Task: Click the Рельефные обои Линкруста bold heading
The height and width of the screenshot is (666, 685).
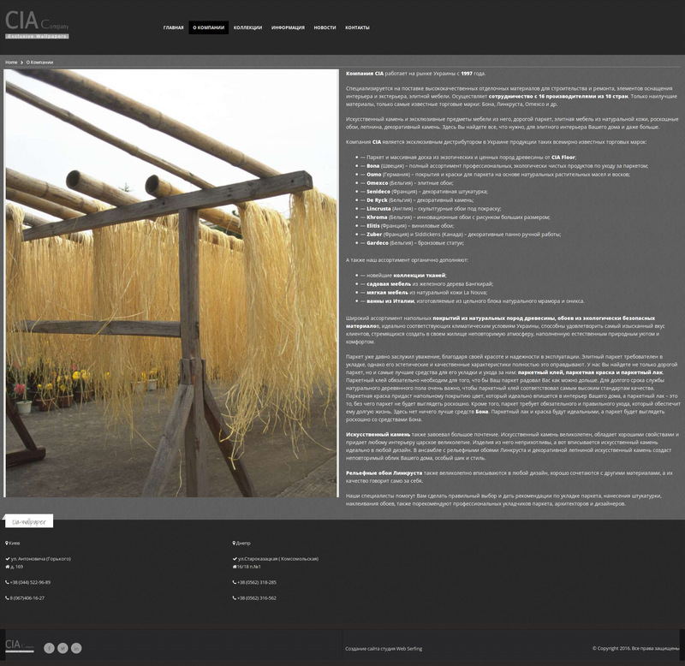Action: click(x=384, y=473)
